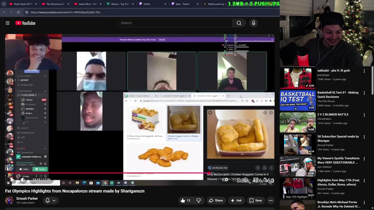Image resolution: width=374 pixels, height=210 pixels.
Task: Open options for 2 V 2 BLINKER BATTLE
Action: [364, 115]
